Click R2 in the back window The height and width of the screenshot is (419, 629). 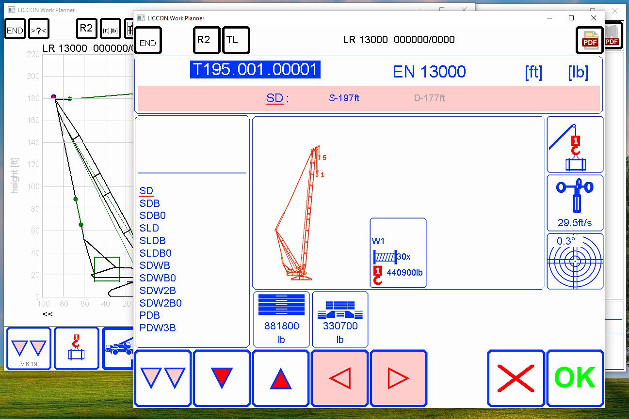86,29
